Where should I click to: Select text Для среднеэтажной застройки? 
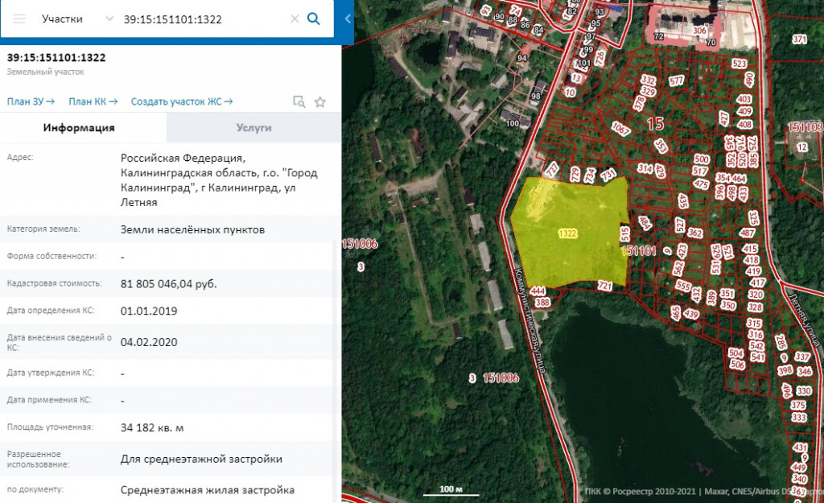[201, 459]
